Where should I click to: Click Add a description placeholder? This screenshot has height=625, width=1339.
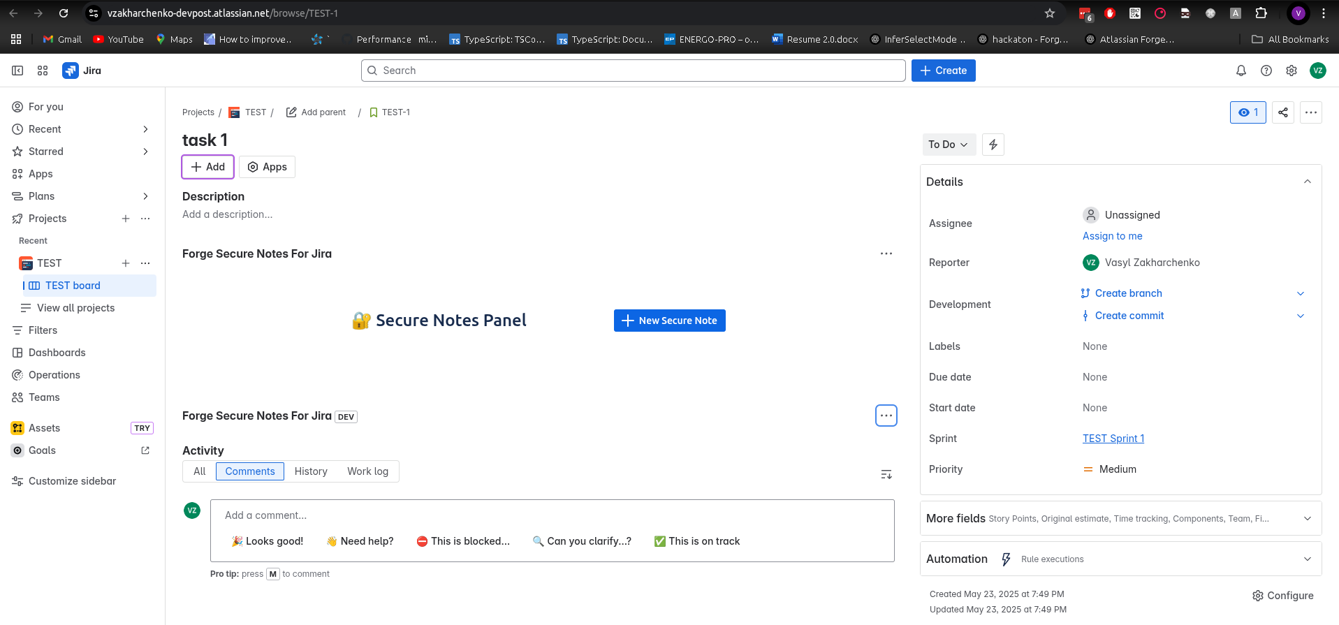tap(228, 214)
